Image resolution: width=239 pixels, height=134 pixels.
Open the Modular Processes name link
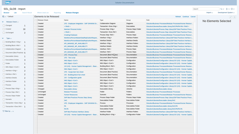pos(71,92)
